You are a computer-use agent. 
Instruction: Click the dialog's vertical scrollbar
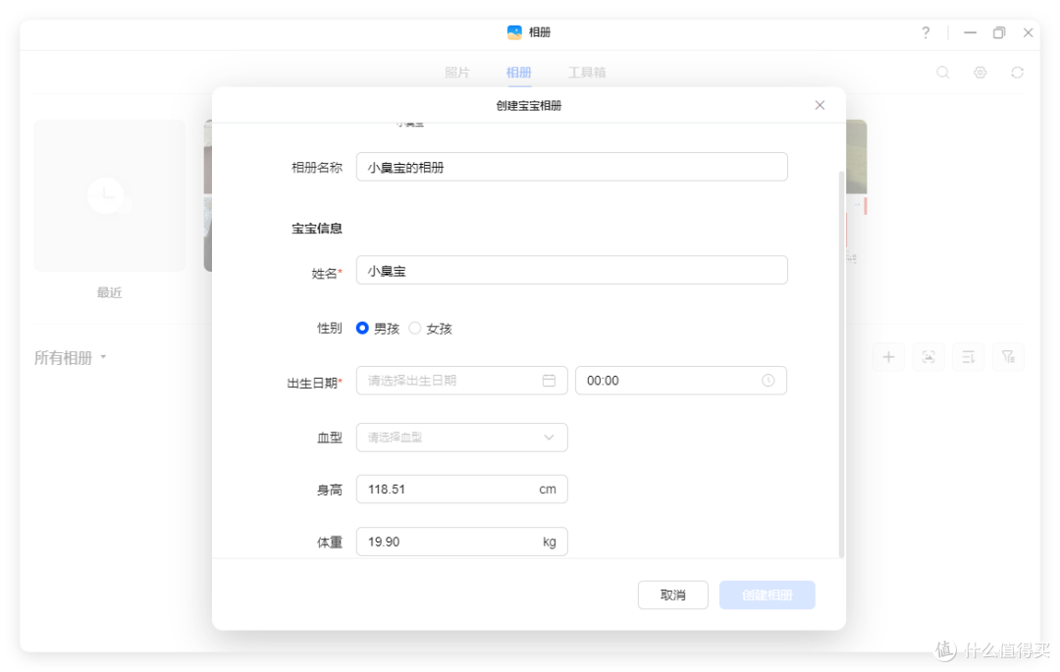tap(840, 363)
